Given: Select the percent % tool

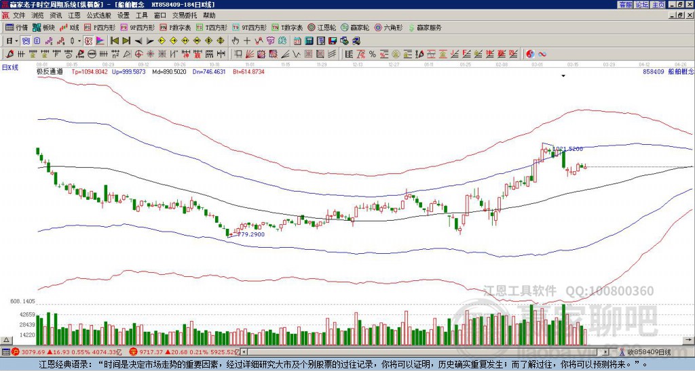Looking at the screenshot, I should point(373,54).
